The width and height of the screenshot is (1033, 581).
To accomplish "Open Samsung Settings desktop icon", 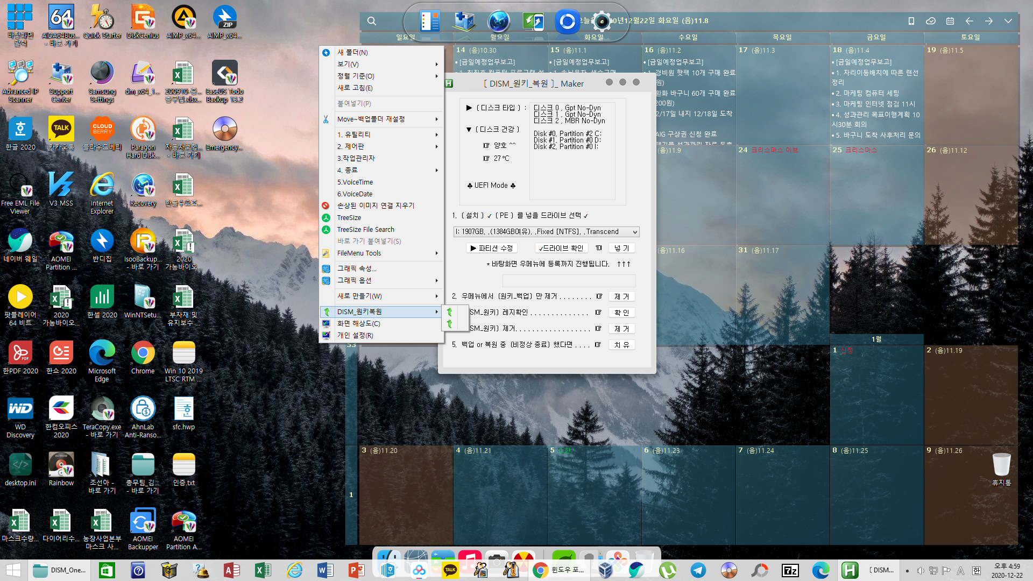I will tap(102, 81).
